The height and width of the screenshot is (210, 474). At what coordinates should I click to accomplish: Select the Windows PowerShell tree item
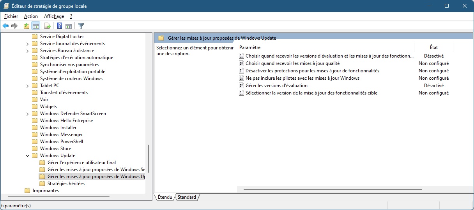coord(62,142)
